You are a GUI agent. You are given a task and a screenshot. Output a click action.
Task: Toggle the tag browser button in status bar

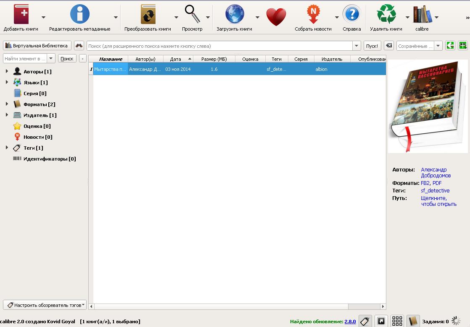tap(365, 321)
